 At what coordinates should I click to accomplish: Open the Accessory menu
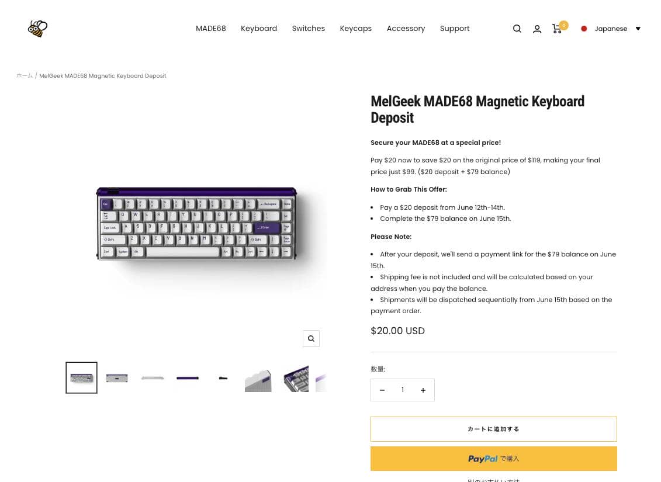pos(406,29)
